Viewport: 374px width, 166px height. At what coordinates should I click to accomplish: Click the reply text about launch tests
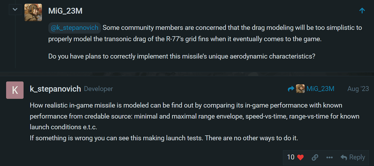pyautogui.click(x=164, y=138)
